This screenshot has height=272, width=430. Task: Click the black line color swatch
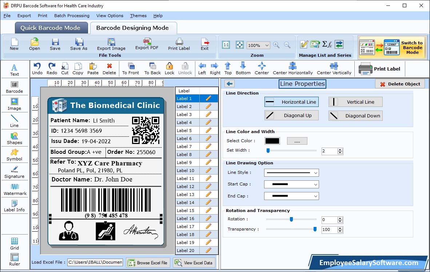(x=272, y=141)
